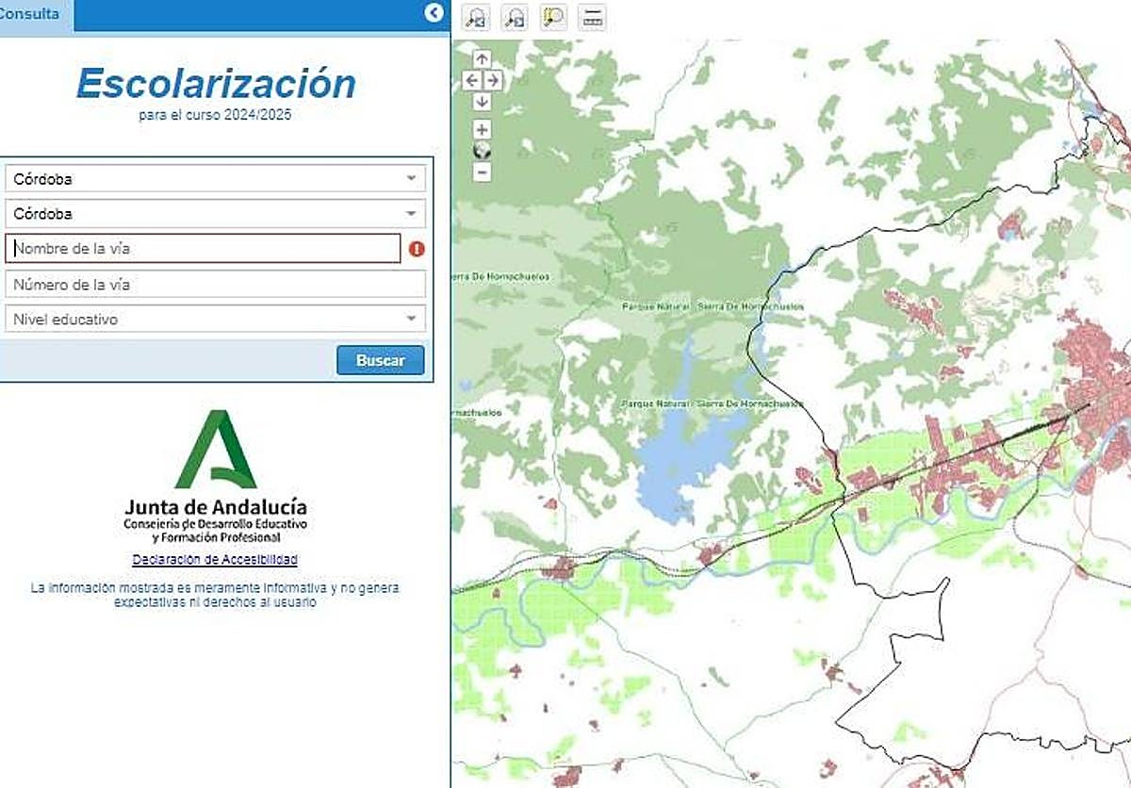Image resolution: width=1131 pixels, height=788 pixels.
Task: Expand the municipality selector for Córdoba
Action: click(x=215, y=213)
